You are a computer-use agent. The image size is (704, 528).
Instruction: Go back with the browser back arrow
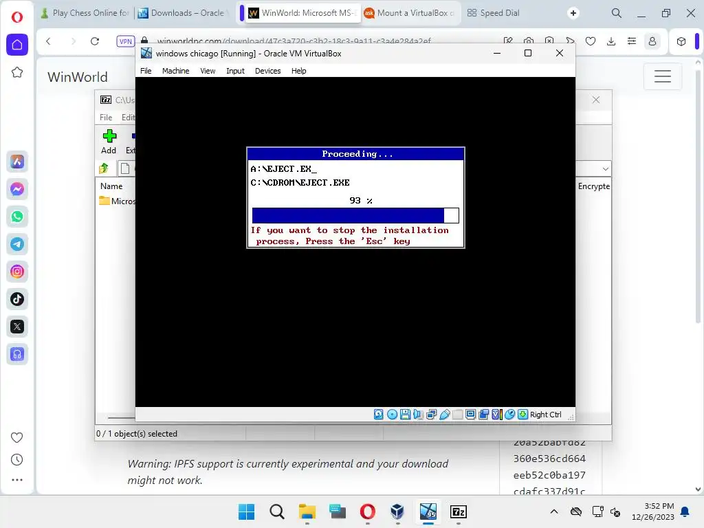[x=49, y=41]
